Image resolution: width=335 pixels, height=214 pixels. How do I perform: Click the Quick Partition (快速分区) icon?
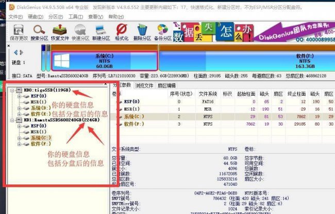coord(80,32)
